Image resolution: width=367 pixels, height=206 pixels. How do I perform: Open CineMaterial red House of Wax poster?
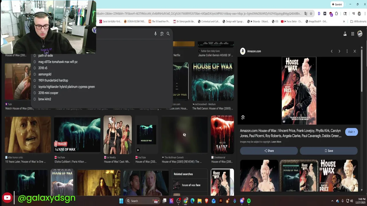click(222, 135)
